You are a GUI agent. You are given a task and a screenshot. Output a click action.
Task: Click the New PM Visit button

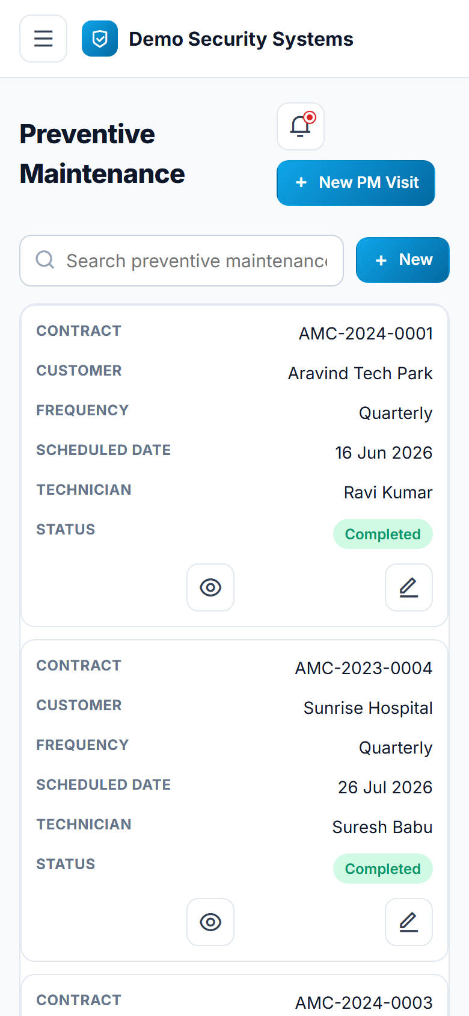[x=356, y=183]
